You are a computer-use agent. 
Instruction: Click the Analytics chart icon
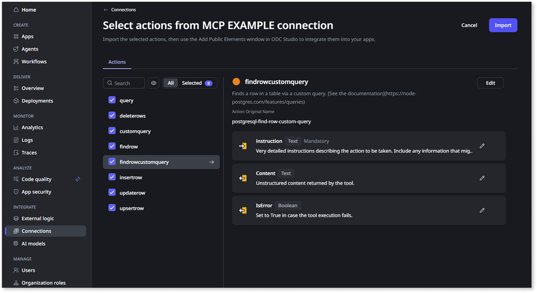pyautogui.click(x=16, y=127)
